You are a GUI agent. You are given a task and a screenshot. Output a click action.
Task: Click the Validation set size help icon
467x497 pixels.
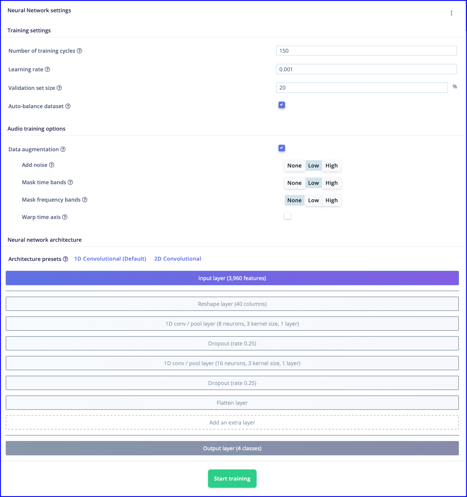59,88
